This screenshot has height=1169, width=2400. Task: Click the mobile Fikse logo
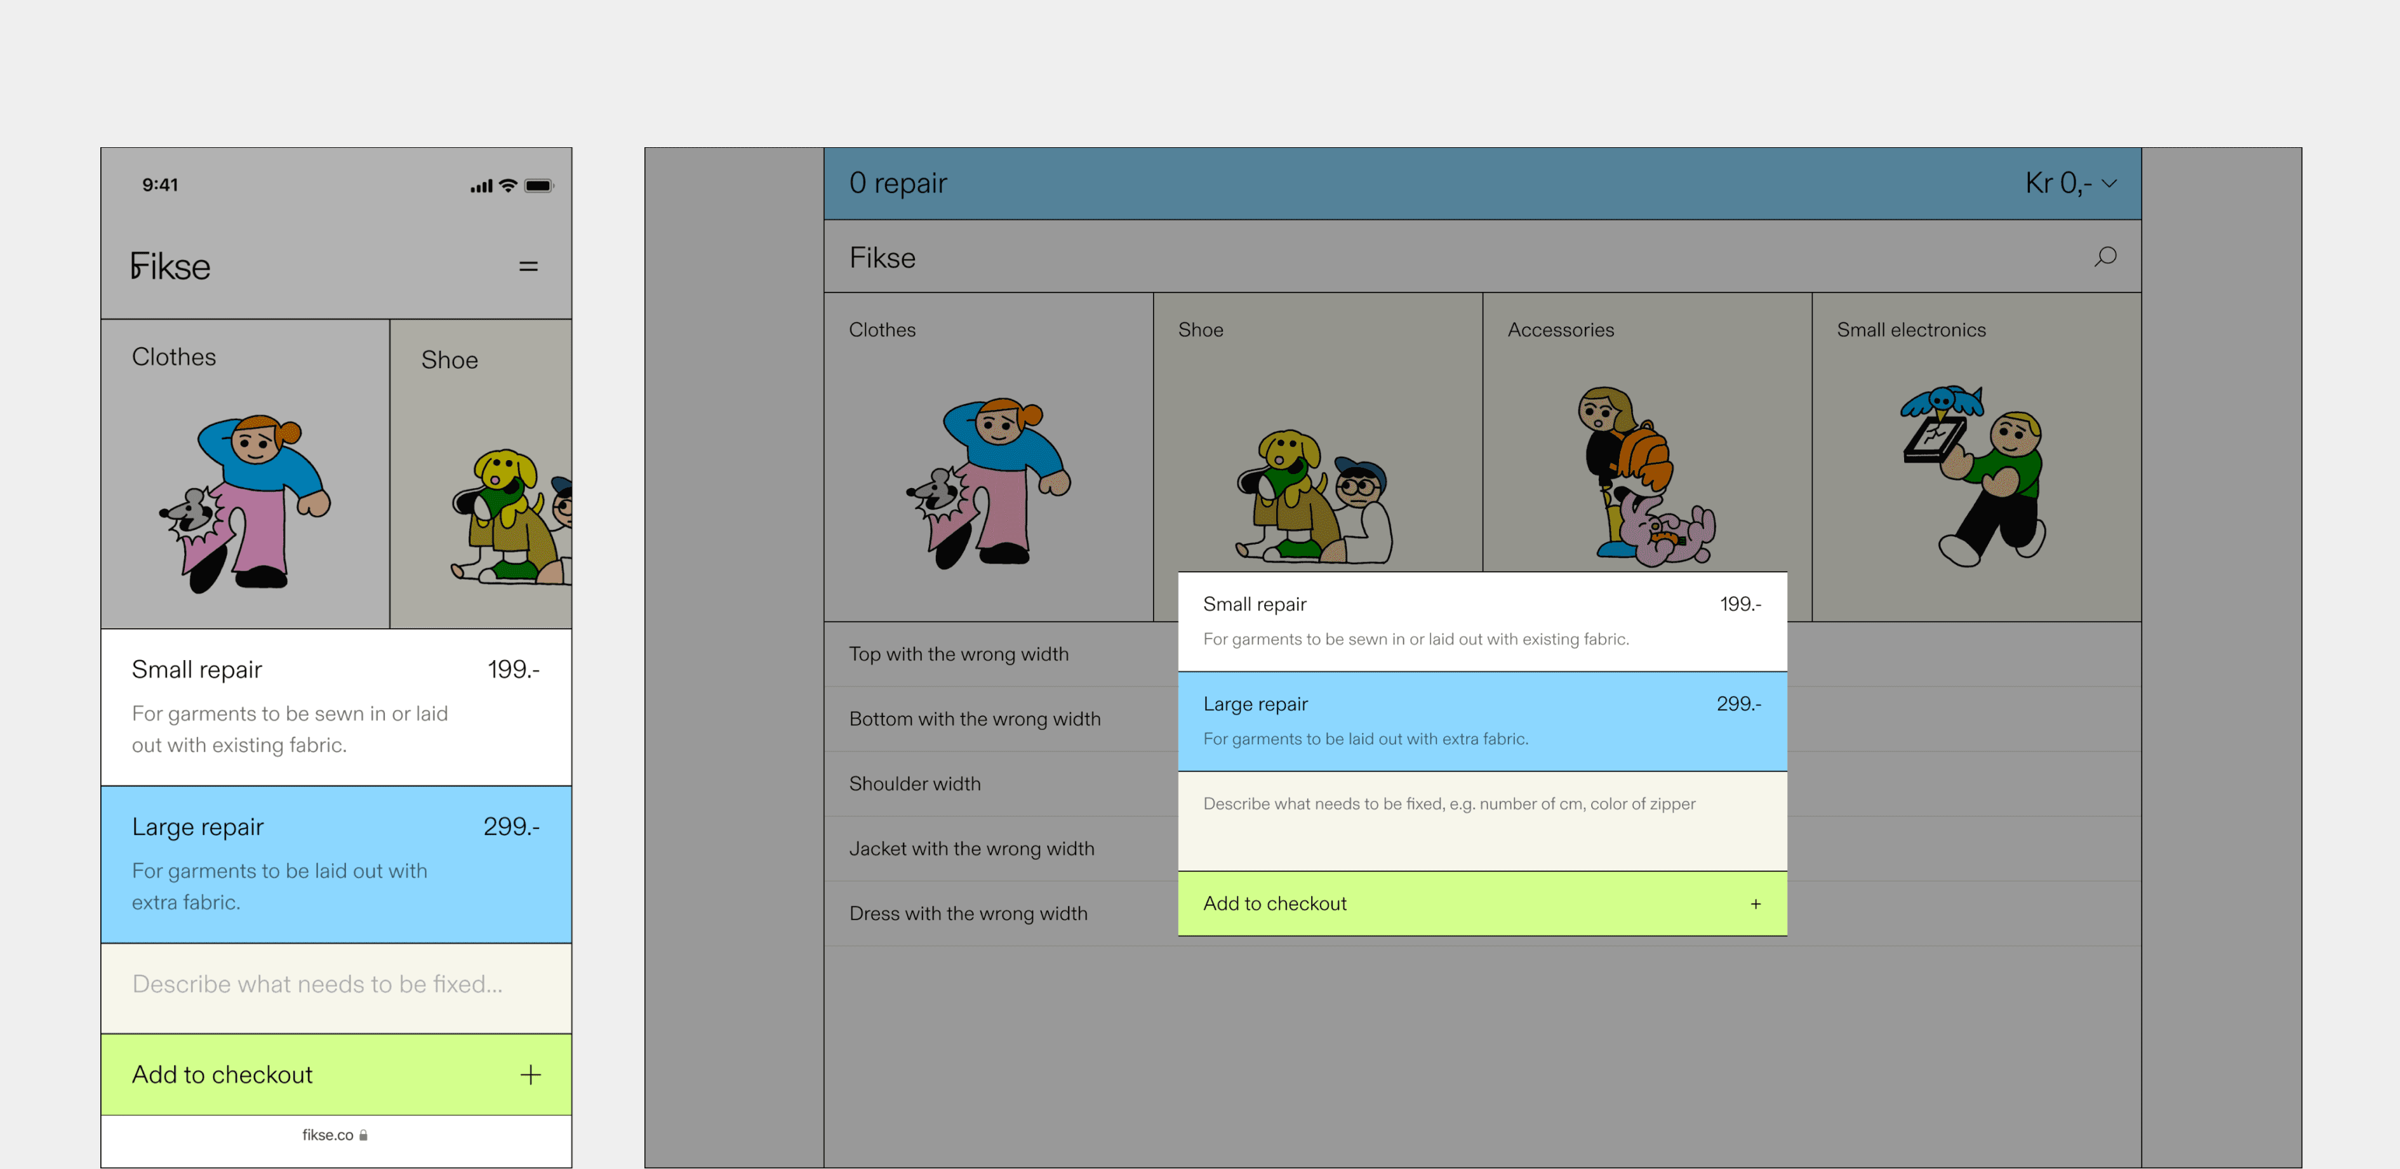[171, 267]
